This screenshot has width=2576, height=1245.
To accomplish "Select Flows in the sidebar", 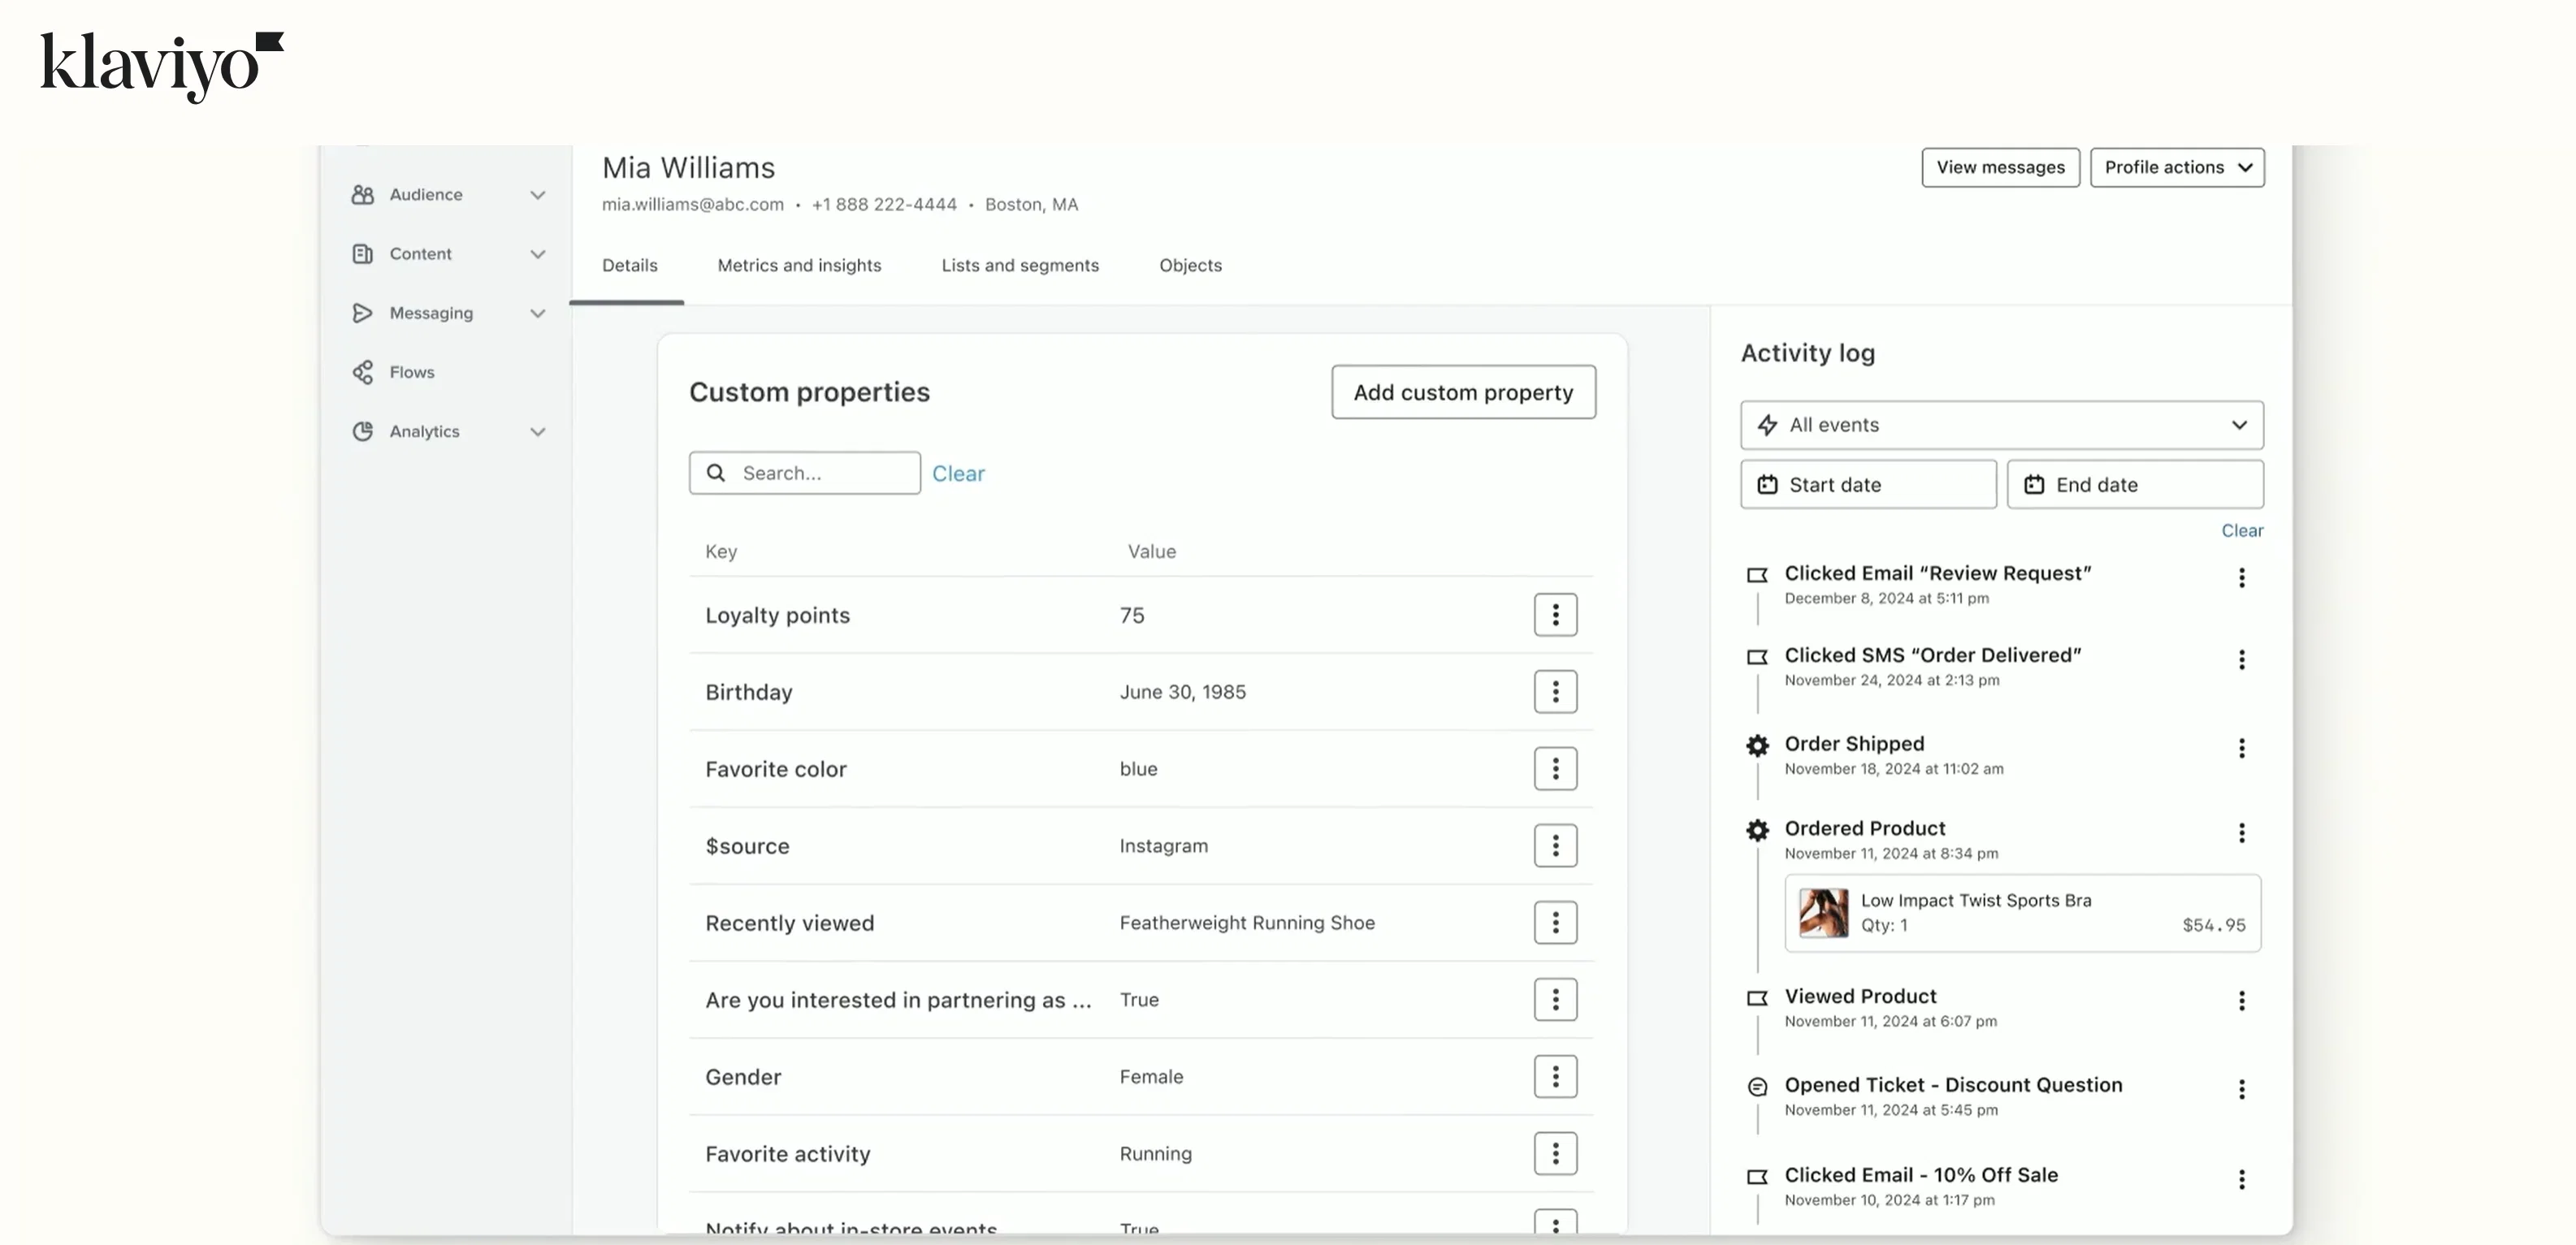I will click(x=412, y=372).
